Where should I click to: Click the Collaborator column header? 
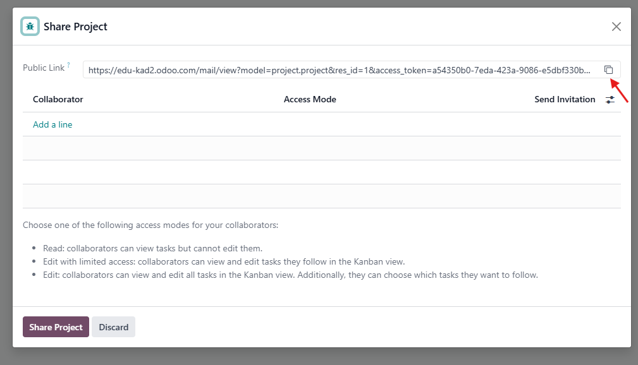pyautogui.click(x=58, y=99)
